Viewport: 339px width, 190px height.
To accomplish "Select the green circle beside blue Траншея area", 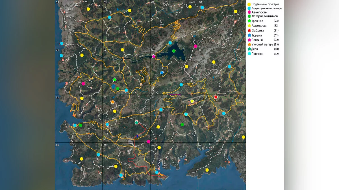I will [118, 89].
